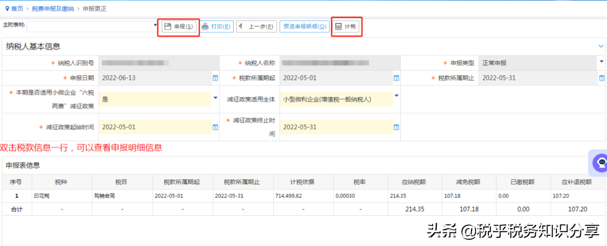Click the 计税依据 column header

(x=303, y=182)
